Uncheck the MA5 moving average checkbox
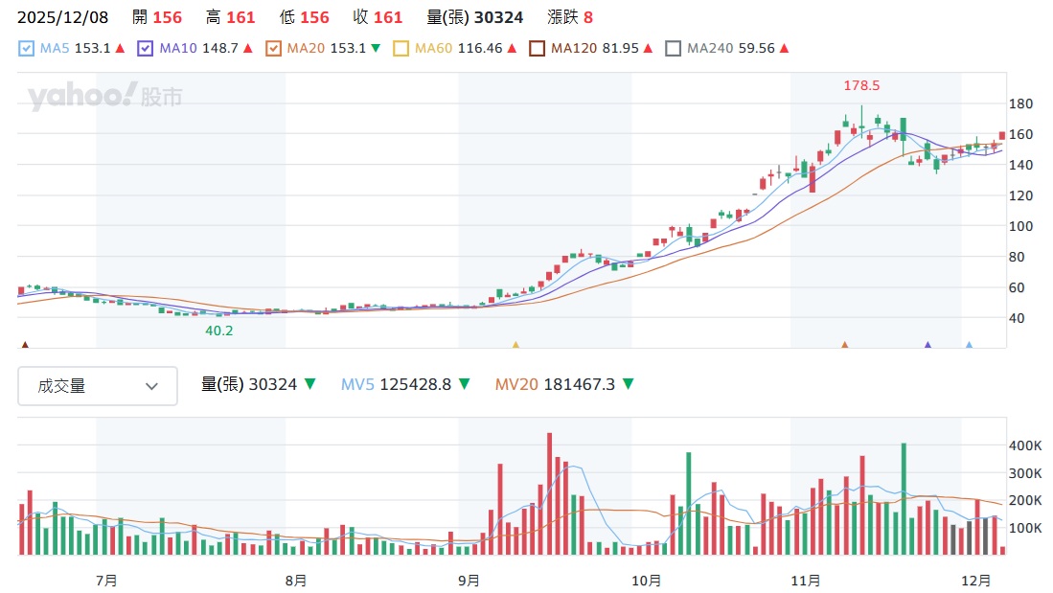Screen dimensions: 1053x593 click(27, 48)
